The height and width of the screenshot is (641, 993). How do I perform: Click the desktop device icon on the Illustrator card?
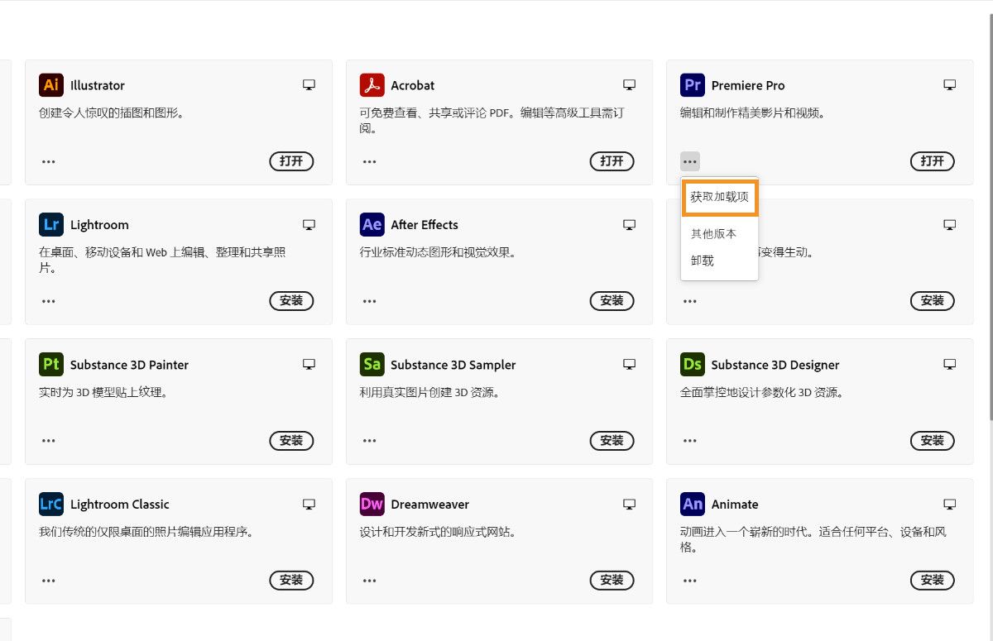pyautogui.click(x=309, y=84)
